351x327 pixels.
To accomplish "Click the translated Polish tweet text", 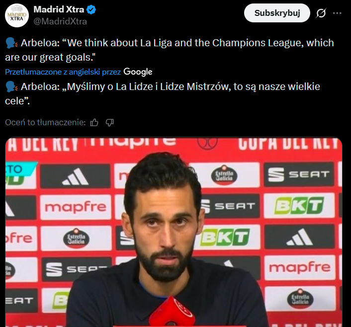I will (163, 93).
